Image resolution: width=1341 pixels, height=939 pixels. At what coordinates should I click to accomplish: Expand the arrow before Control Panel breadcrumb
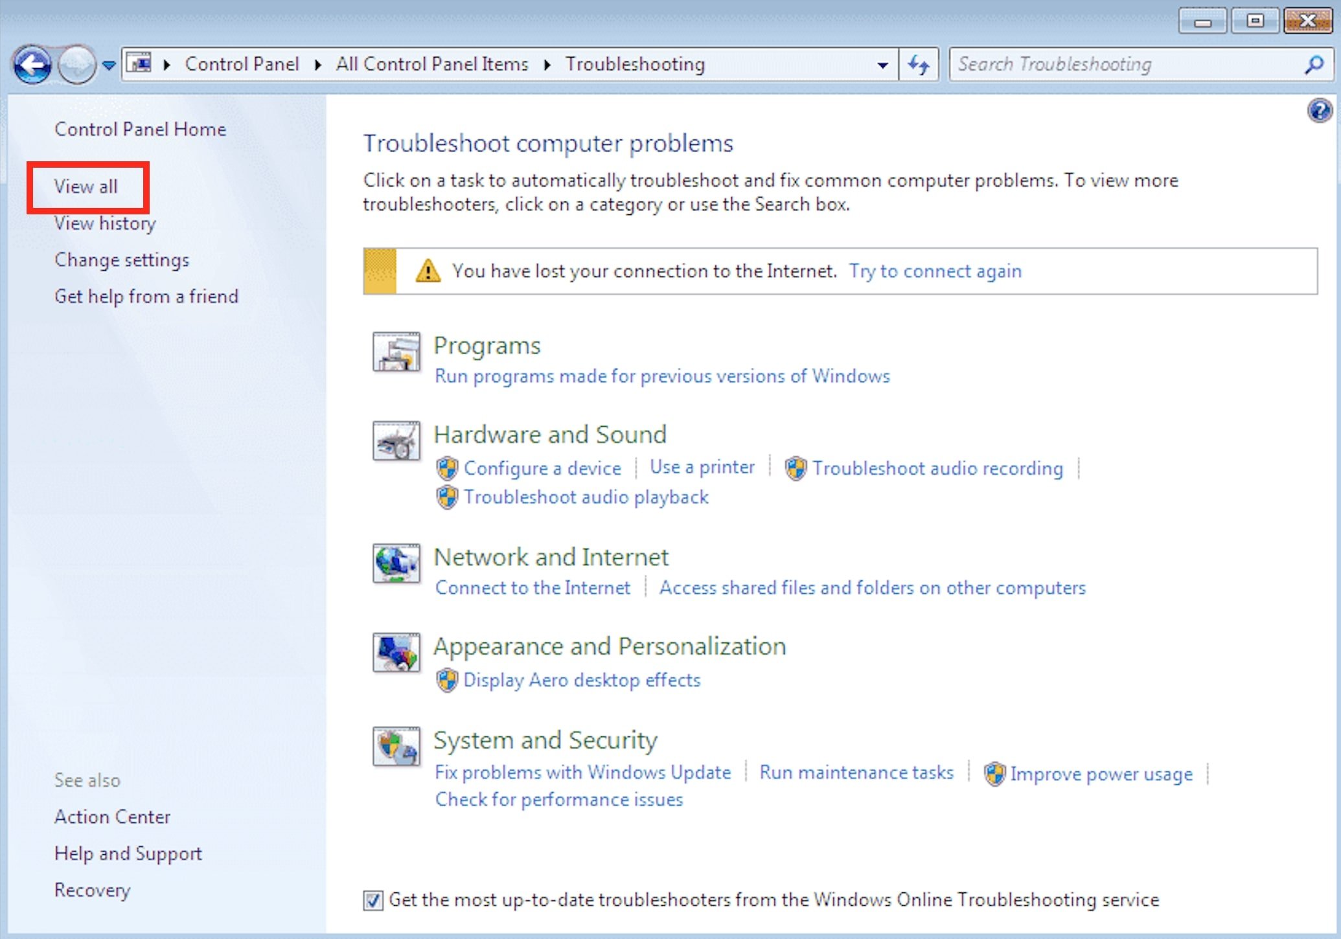tap(167, 64)
